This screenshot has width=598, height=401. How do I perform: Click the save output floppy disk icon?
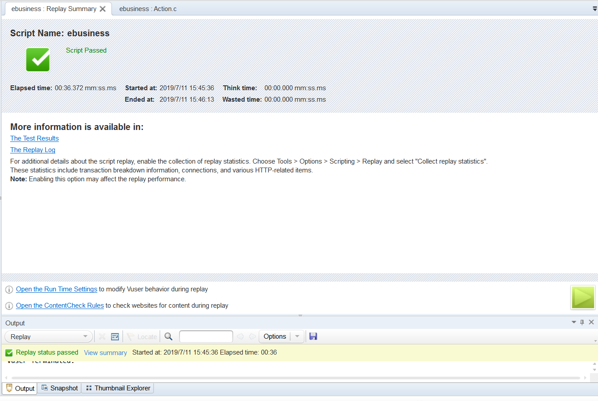pos(313,336)
